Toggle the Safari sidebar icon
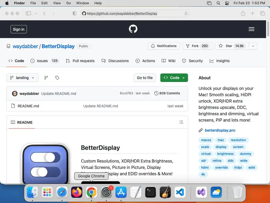The height and width of the screenshot is (203, 270). [28, 13]
